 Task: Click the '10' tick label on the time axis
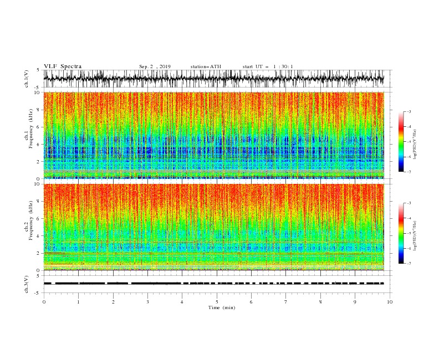point(390,302)
